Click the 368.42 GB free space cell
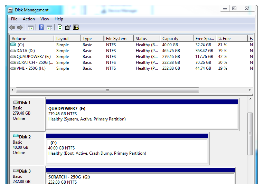264x184 pixels. coord(204,51)
